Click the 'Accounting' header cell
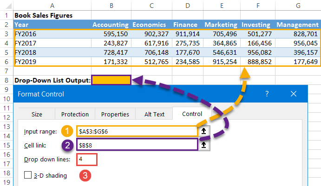The height and width of the screenshot is (186, 321). pos(111,25)
